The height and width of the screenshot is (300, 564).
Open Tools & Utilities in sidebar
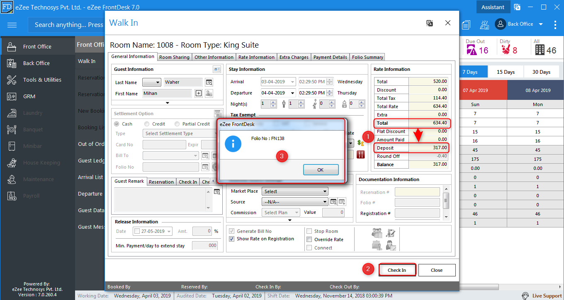click(37, 80)
